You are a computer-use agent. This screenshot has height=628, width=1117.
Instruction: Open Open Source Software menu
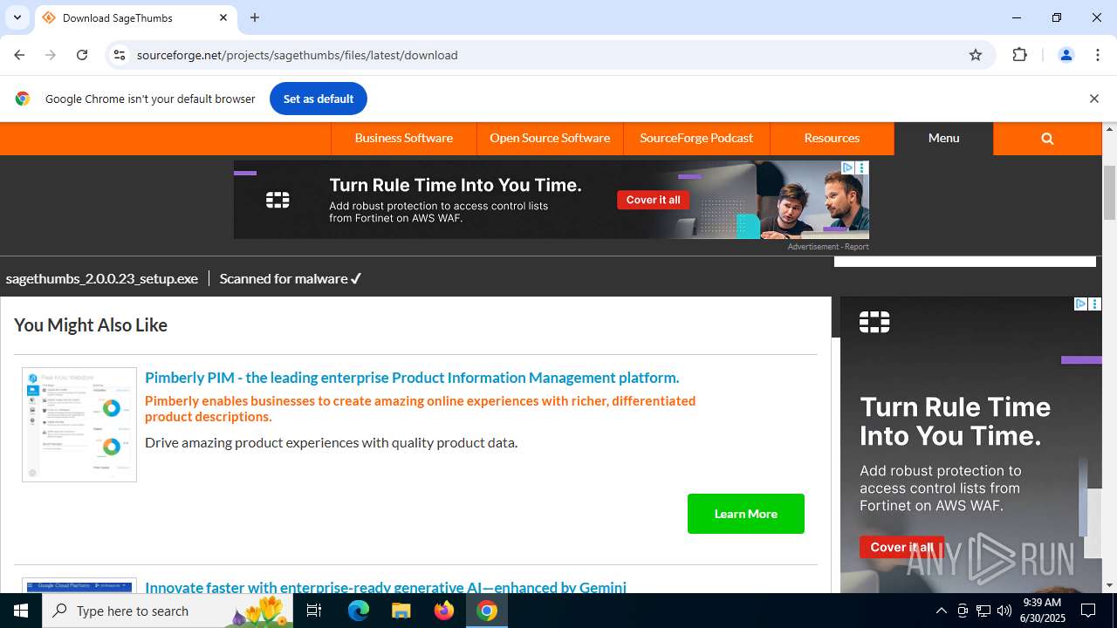coord(550,138)
